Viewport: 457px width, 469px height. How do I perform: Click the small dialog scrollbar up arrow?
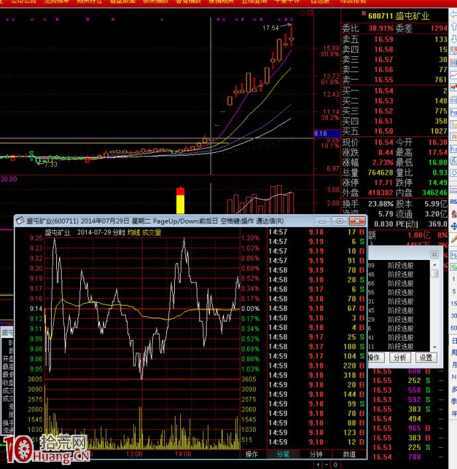click(x=434, y=265)
